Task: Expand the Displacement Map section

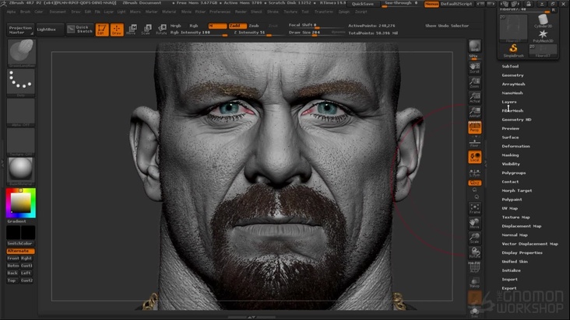Action: [x=522, y=226]
